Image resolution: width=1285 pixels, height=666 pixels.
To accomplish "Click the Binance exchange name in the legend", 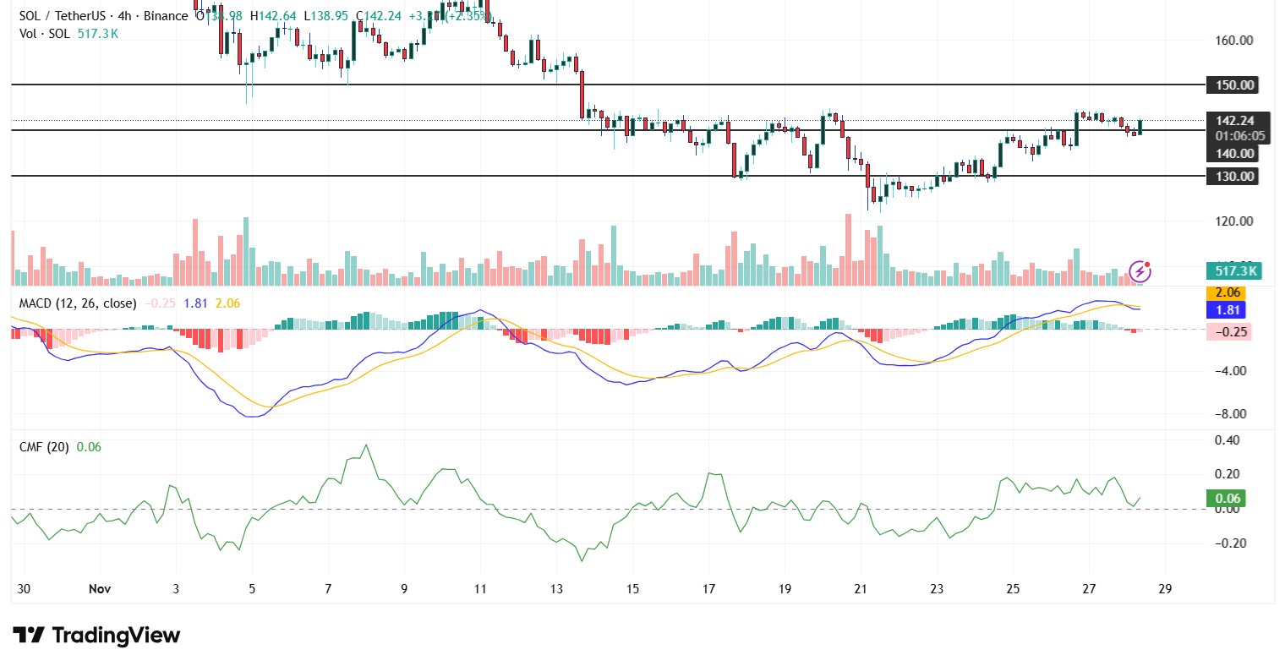I will point(166,15).
